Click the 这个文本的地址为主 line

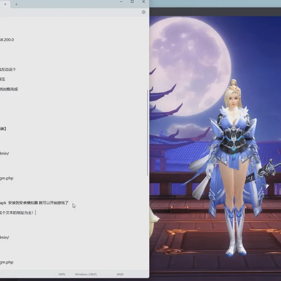tap(17, 213)
